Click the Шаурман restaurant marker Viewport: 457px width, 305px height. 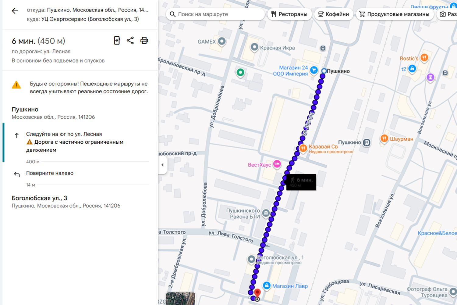coord(384,138)
